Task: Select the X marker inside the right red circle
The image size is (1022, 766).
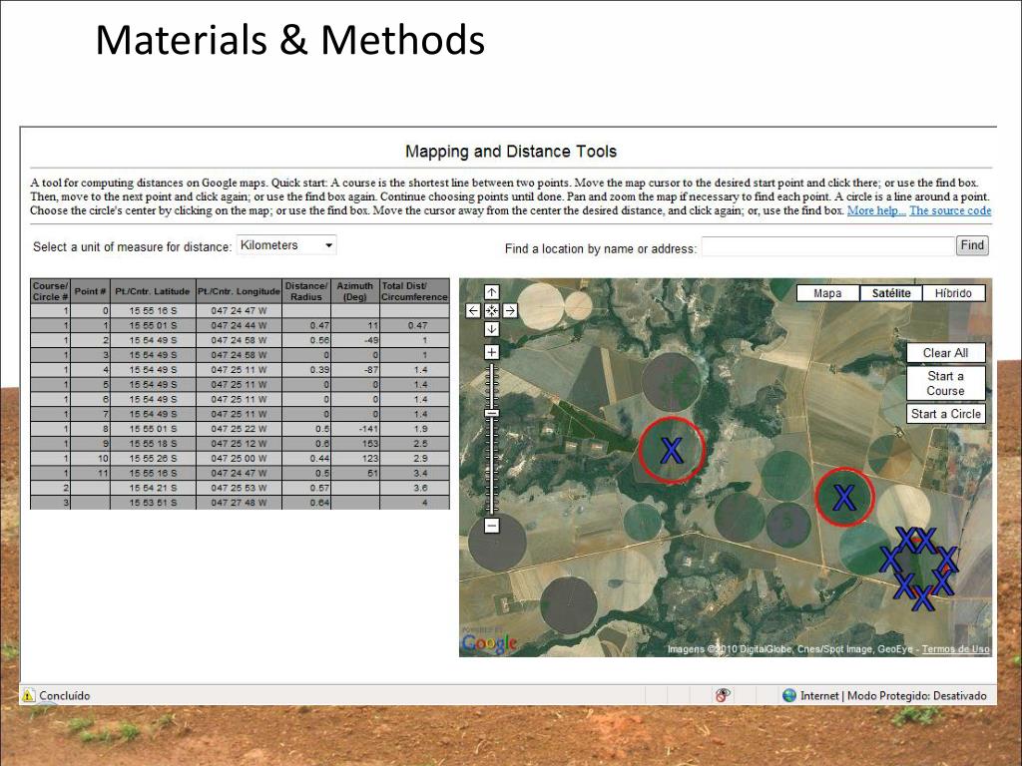Action: click(x=844, y=498)
